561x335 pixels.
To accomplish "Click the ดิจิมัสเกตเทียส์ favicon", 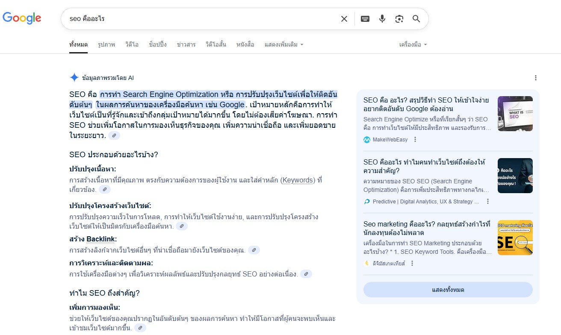I will tap(367, 263).
